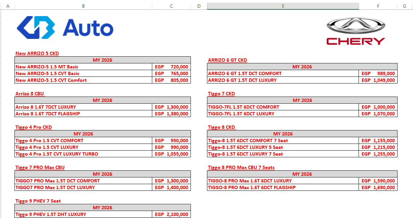Click the GB Auto logo image

point(65,28)
